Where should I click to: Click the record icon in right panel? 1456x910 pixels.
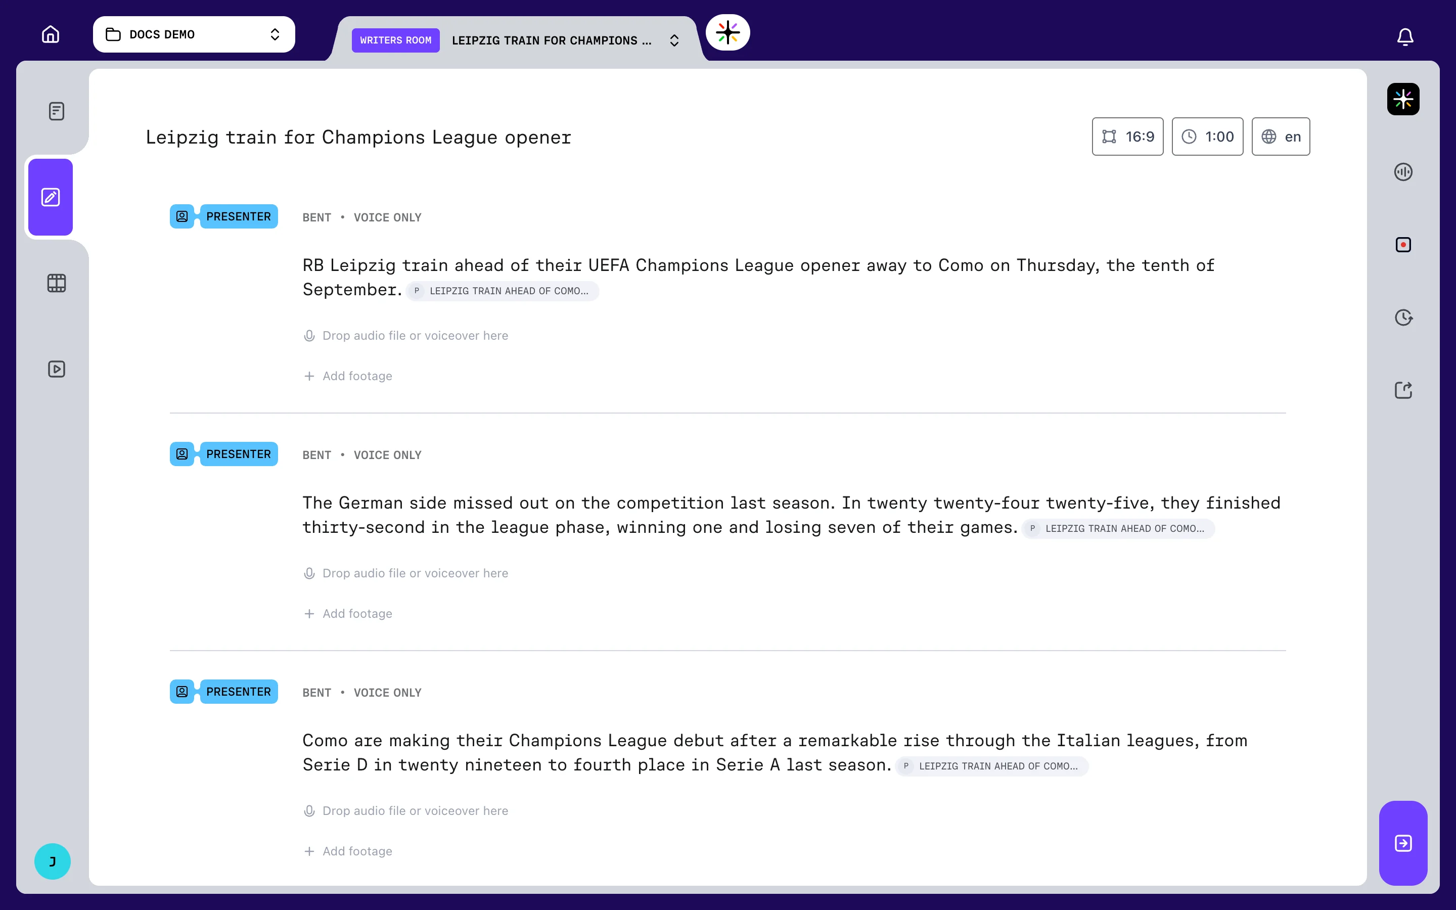1403,245
